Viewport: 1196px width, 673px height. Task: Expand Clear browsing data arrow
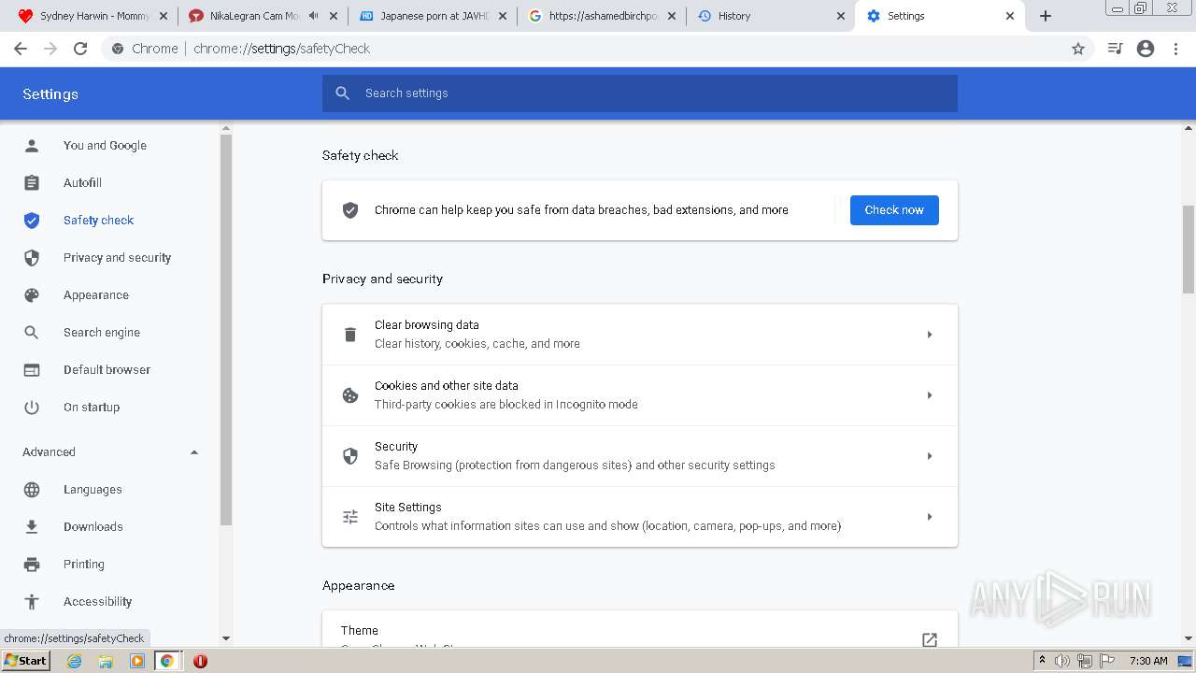[929, 335]
